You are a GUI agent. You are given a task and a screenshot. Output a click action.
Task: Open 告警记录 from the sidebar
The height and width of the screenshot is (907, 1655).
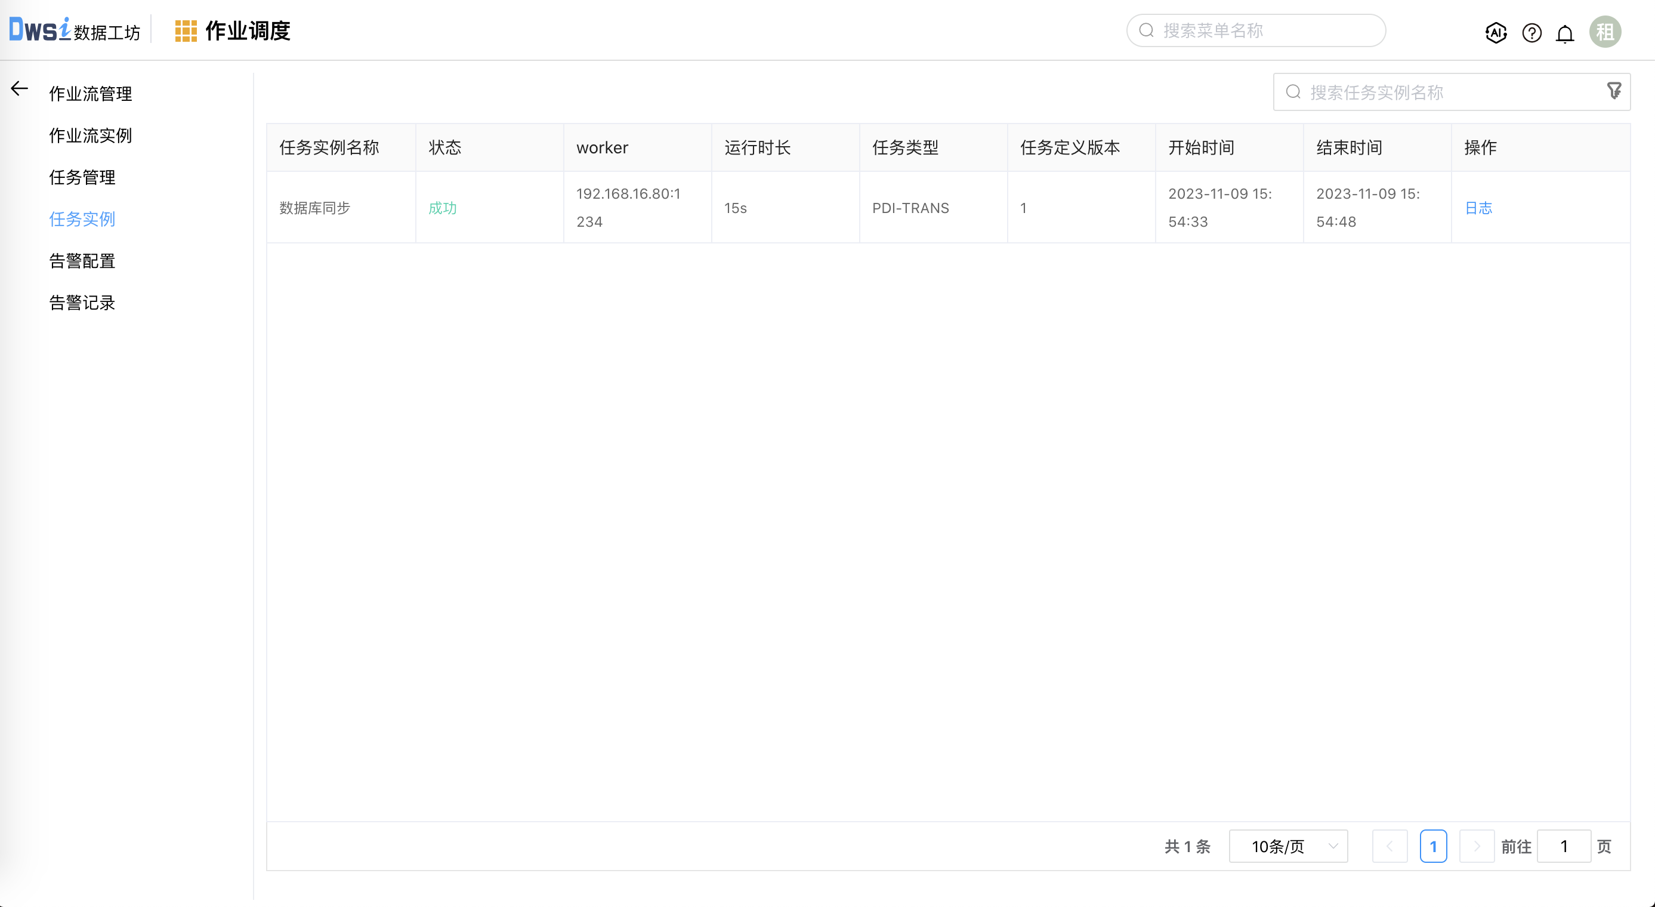coord(82,303)
